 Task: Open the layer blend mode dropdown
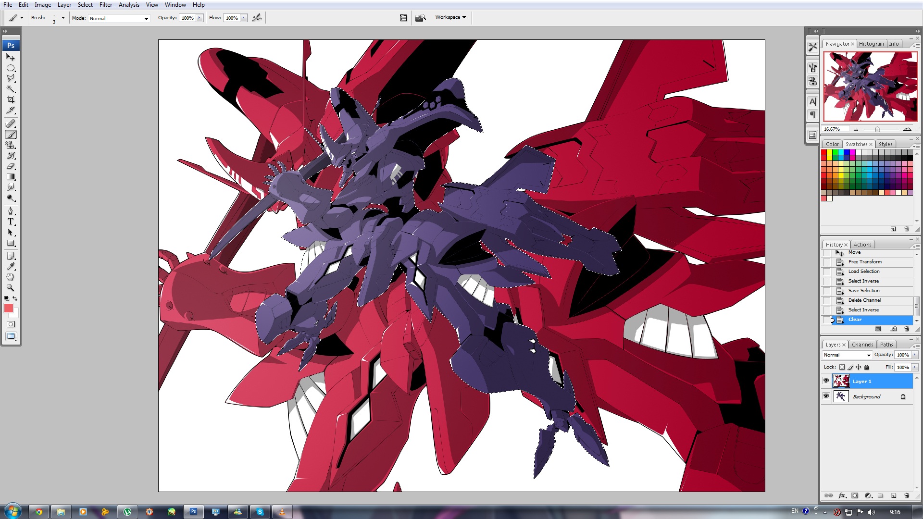(x=847, y=355)
